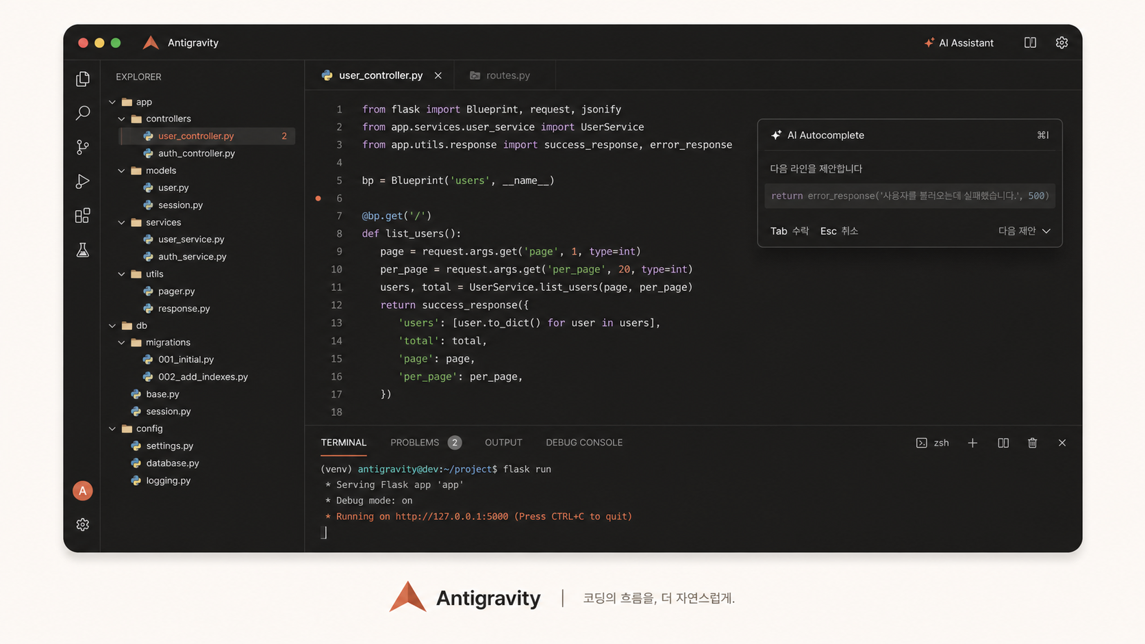Click the terminal cursor input line
The height and width of the screenshot is (644, 1145).
point(324,532)
